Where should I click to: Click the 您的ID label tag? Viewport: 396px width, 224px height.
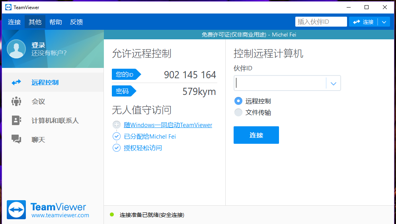pos(126,74)
